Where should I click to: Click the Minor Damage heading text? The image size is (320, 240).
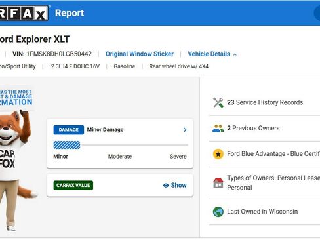105,130
